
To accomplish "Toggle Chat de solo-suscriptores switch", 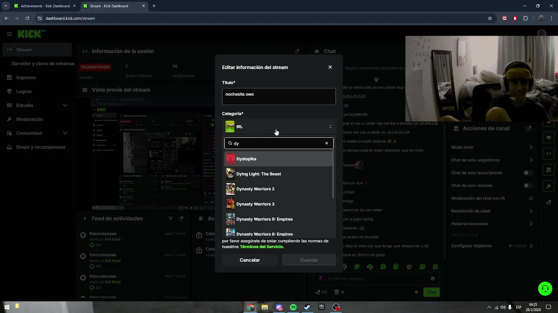I will pyautogui.click(x=528, y=173).
